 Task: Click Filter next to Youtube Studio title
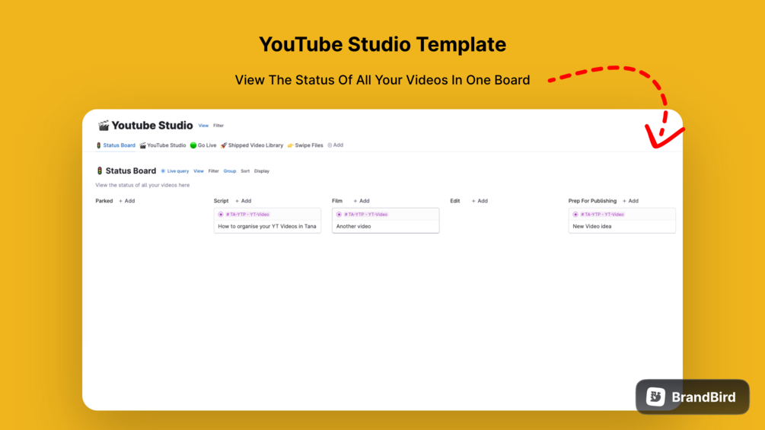pos(218,126)
